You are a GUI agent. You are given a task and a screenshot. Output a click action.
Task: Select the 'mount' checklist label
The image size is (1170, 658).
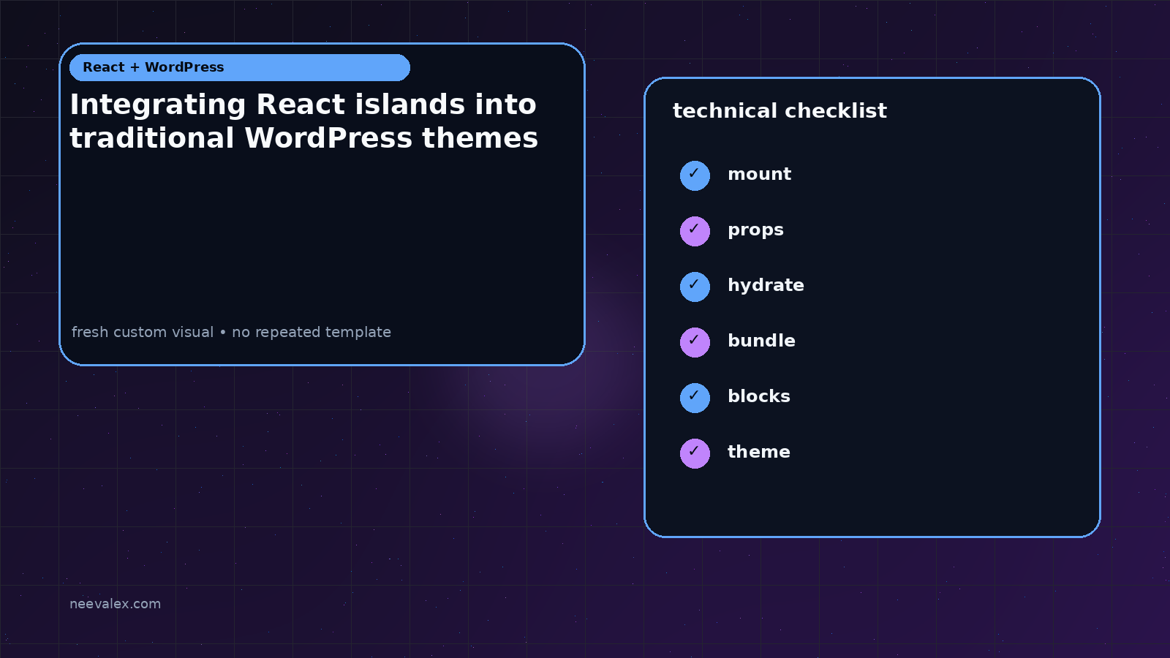tap(759, 174)
